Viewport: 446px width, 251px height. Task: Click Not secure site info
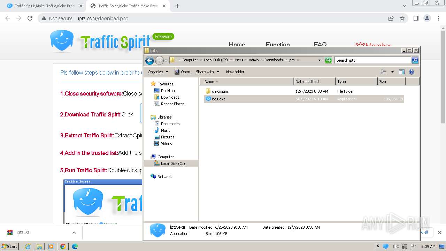57,18
